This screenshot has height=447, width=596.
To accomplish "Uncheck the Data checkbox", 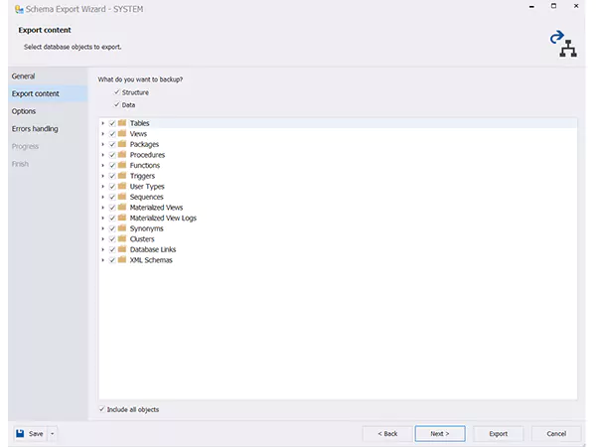I will 117,104.
